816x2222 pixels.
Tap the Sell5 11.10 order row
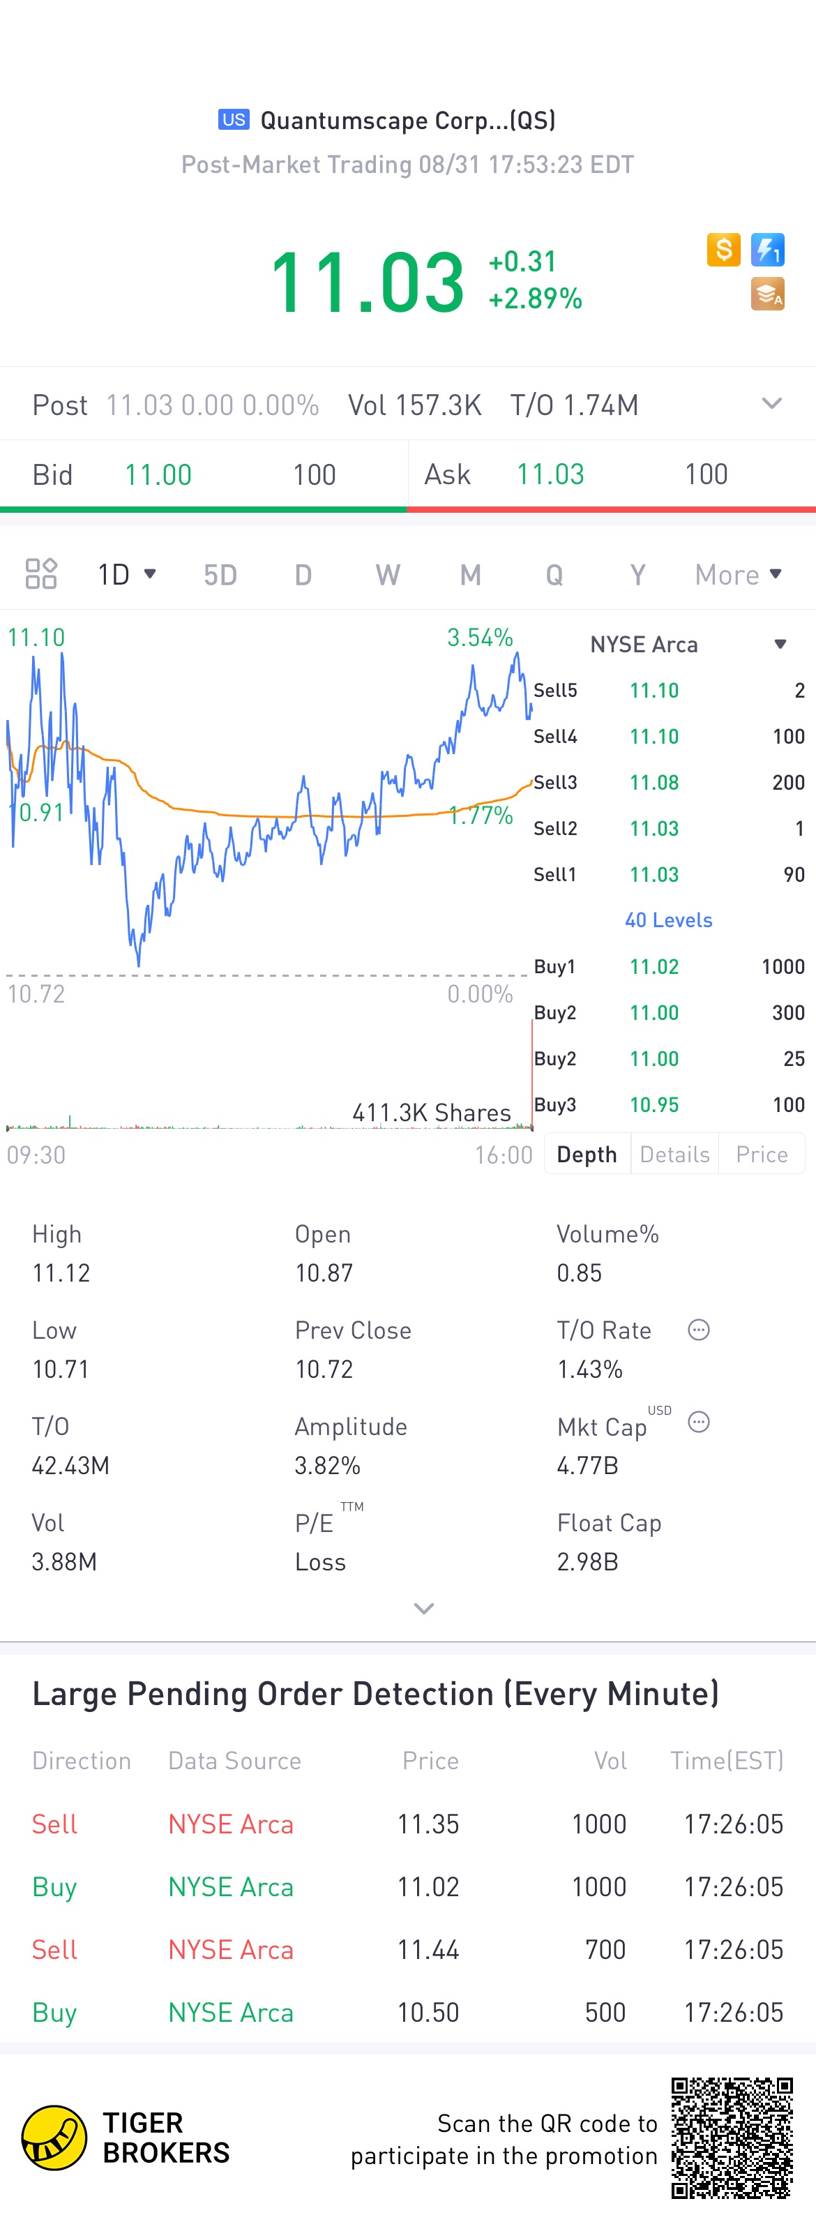[669, 690]
